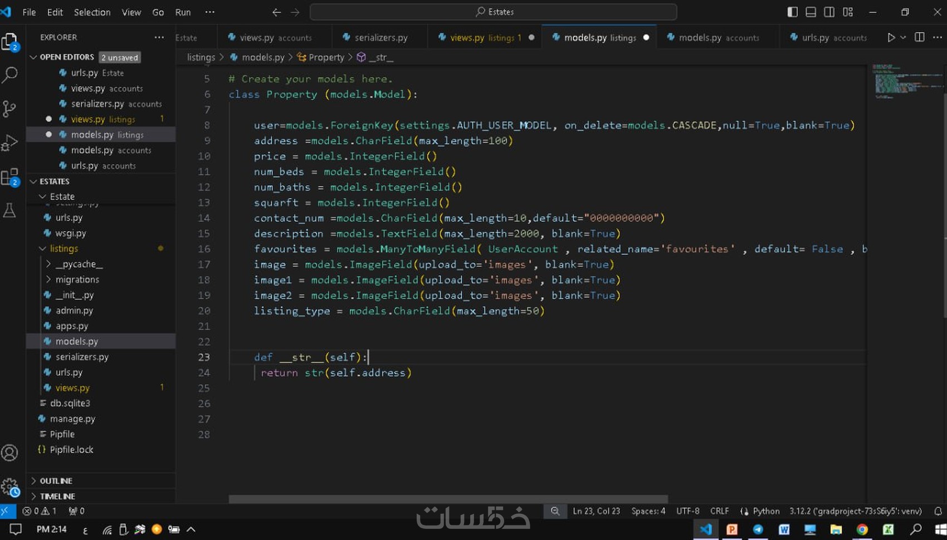The width and height of the screenshot is (947, 540).
Task: Click the UTF-8 encoding status item
Action: click(687, 511)
